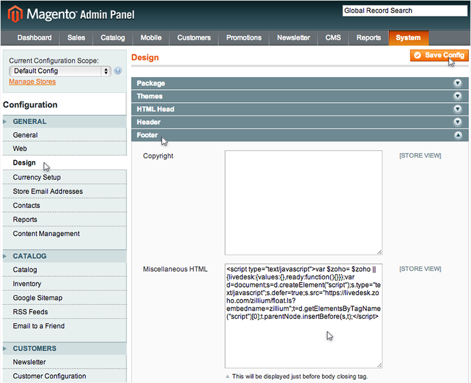Click the Magento logo icon

(x=14, y=14)
